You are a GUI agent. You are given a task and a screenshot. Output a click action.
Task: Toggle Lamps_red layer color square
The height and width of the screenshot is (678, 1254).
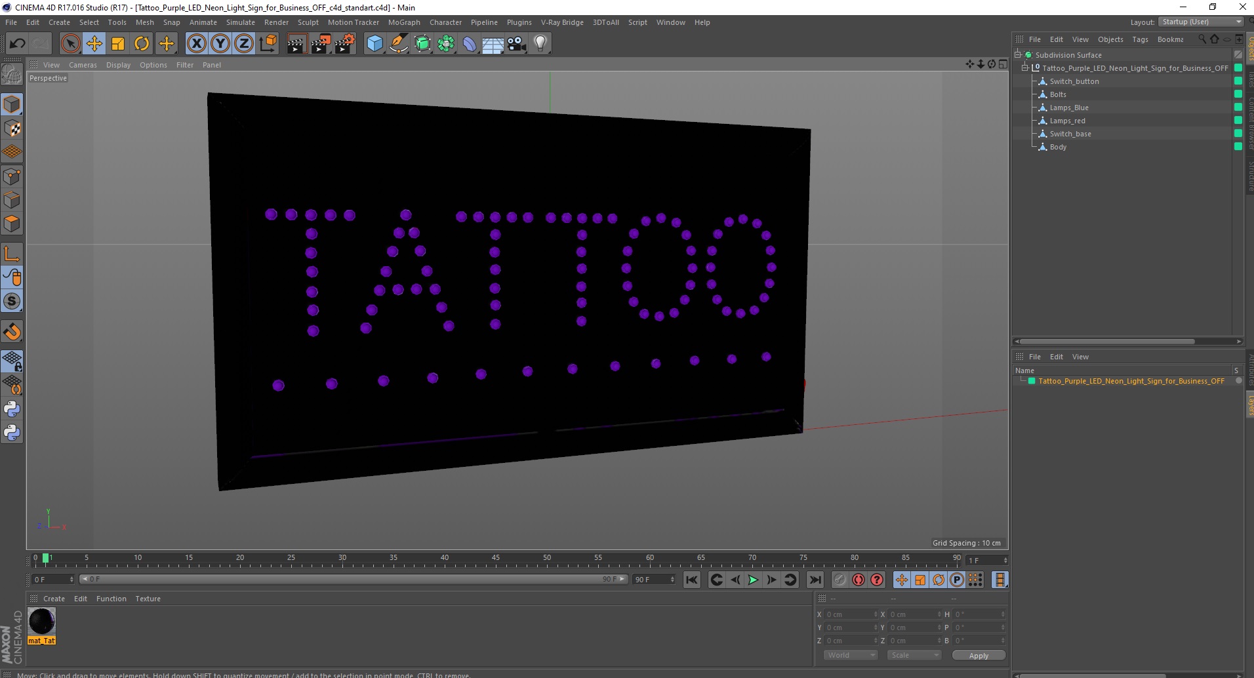pos(1238,121)
